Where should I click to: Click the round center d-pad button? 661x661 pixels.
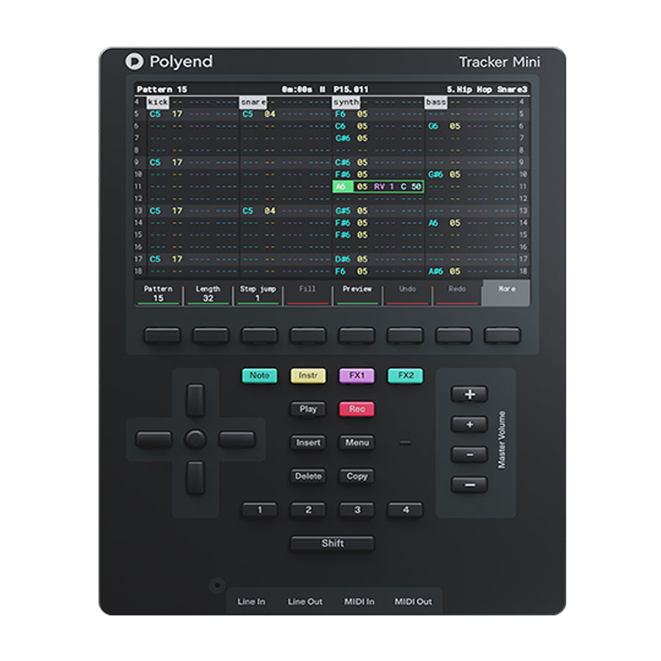[195, 439]
